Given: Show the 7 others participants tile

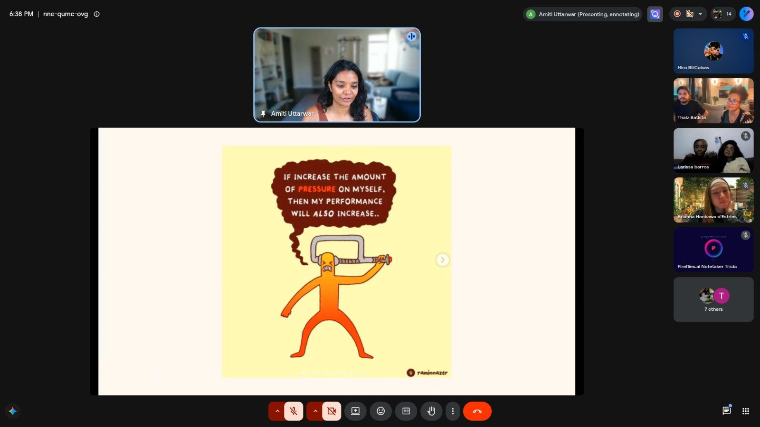Looking at the screenshot, I should pos(713,299).
